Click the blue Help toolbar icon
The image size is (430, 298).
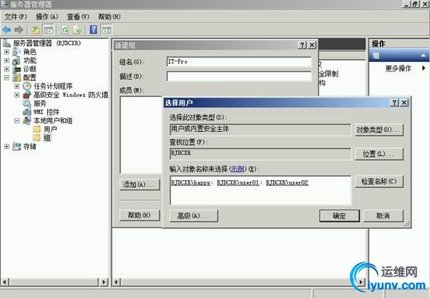point(93,29)
